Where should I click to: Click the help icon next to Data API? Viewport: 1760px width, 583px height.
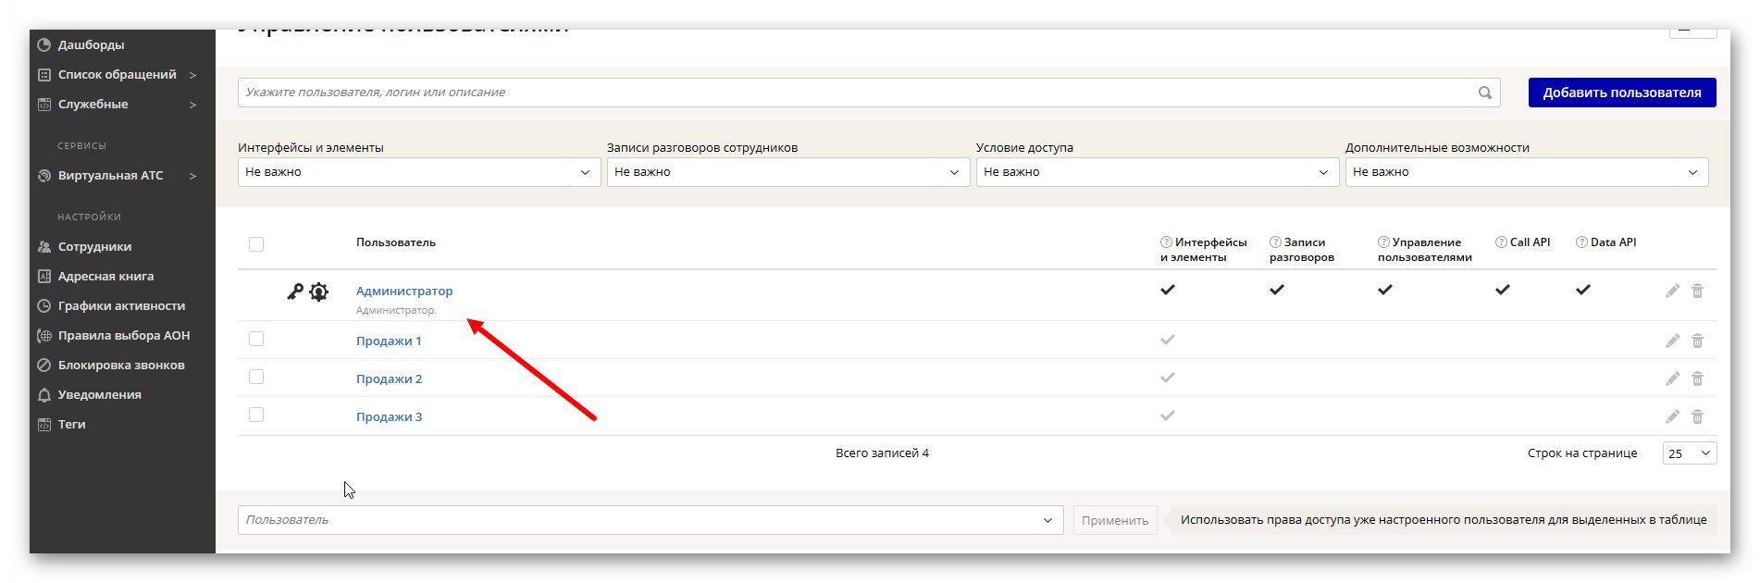(x=1581, y=242)
